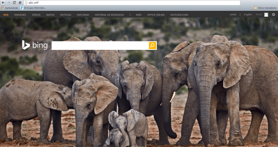Click the Pedro account name

pyautogui.click(x=259, y=15)
